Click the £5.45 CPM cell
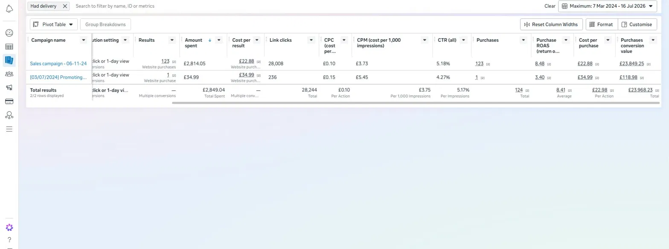 [362, 77]
